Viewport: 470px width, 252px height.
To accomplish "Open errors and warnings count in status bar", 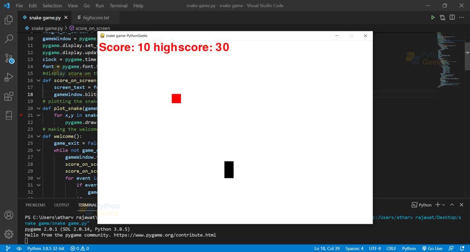I will pos(80,248).
